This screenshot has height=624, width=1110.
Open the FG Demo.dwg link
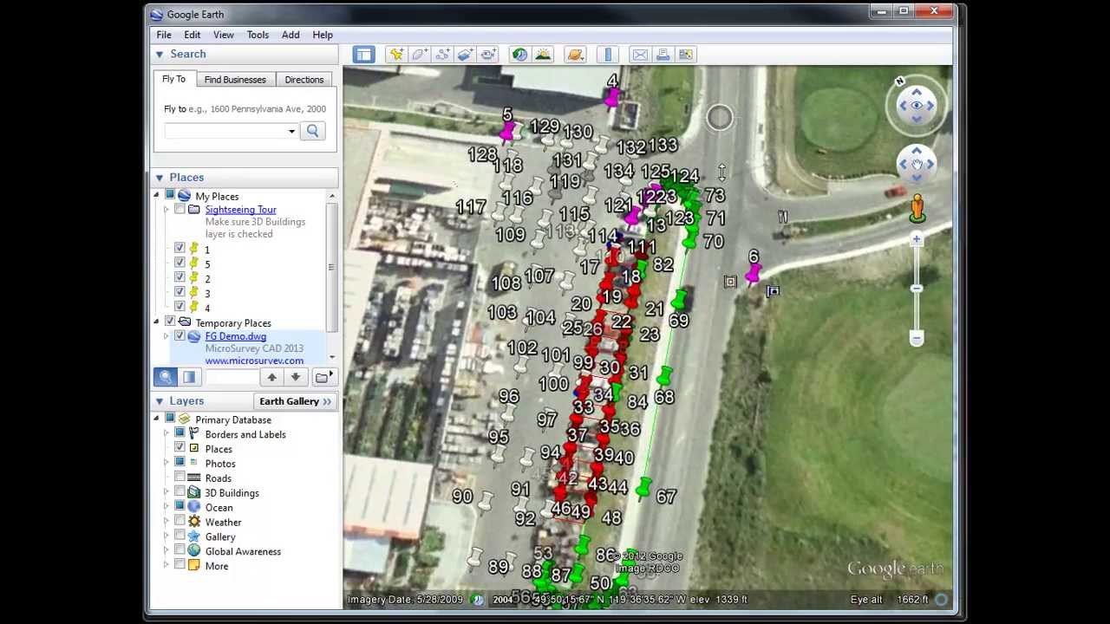coord(236,336)
